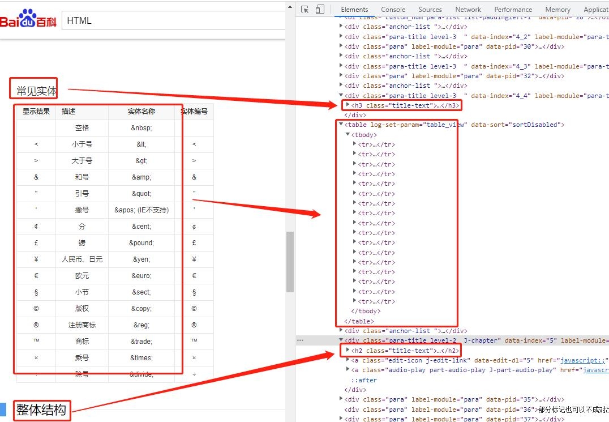Collapse the tbody node

coord(348,134)
